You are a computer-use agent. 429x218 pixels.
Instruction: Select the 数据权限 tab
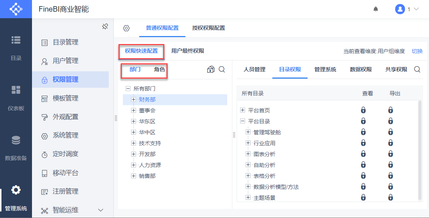click(361, 70)
